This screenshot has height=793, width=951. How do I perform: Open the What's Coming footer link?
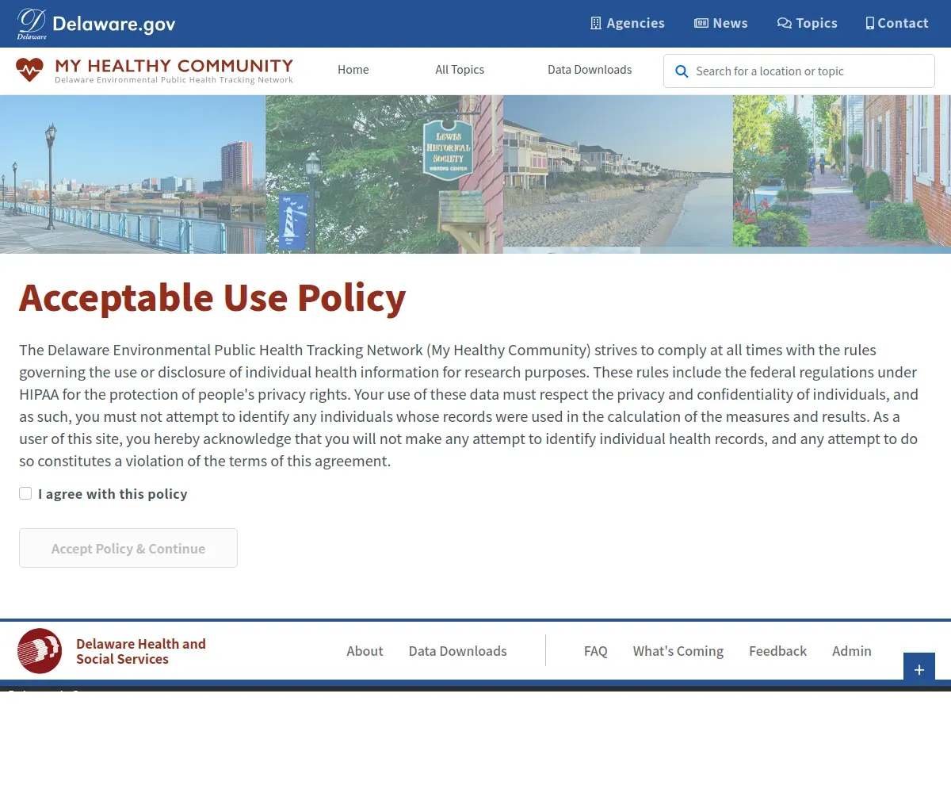678,651
